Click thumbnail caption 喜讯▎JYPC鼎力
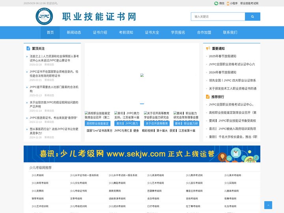This screenshot has width=284, height=213. (127, 123)
